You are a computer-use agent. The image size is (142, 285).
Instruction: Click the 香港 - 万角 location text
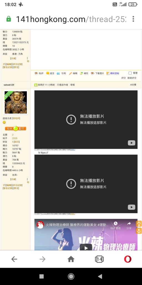tap(17, 54)
